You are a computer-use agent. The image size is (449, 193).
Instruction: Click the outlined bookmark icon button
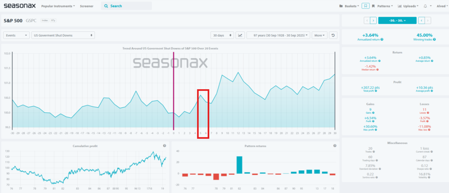[365, 6]
